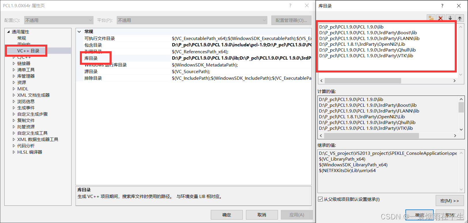Open the 平台 dropdown
The width and height of the screenshot is (468, 223).
192,20
